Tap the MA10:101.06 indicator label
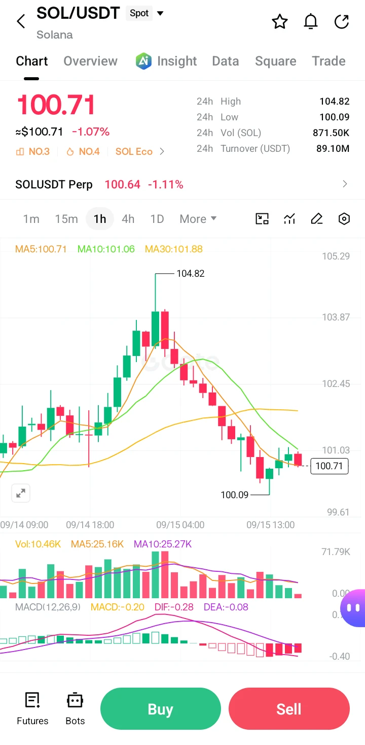This screenshot has height=745, width=365. pyautogui.click(x=106, y=249)
